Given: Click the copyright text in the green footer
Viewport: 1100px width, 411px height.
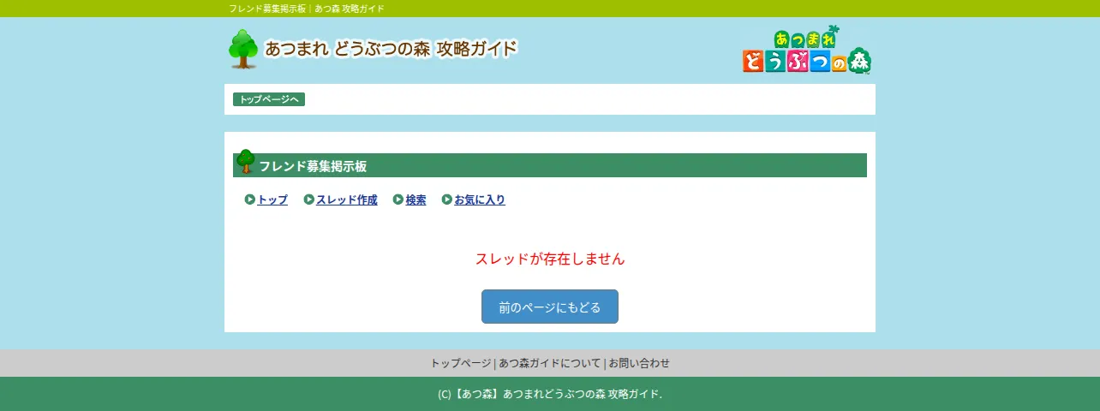Looking at the screenshot, I should 550,394.
